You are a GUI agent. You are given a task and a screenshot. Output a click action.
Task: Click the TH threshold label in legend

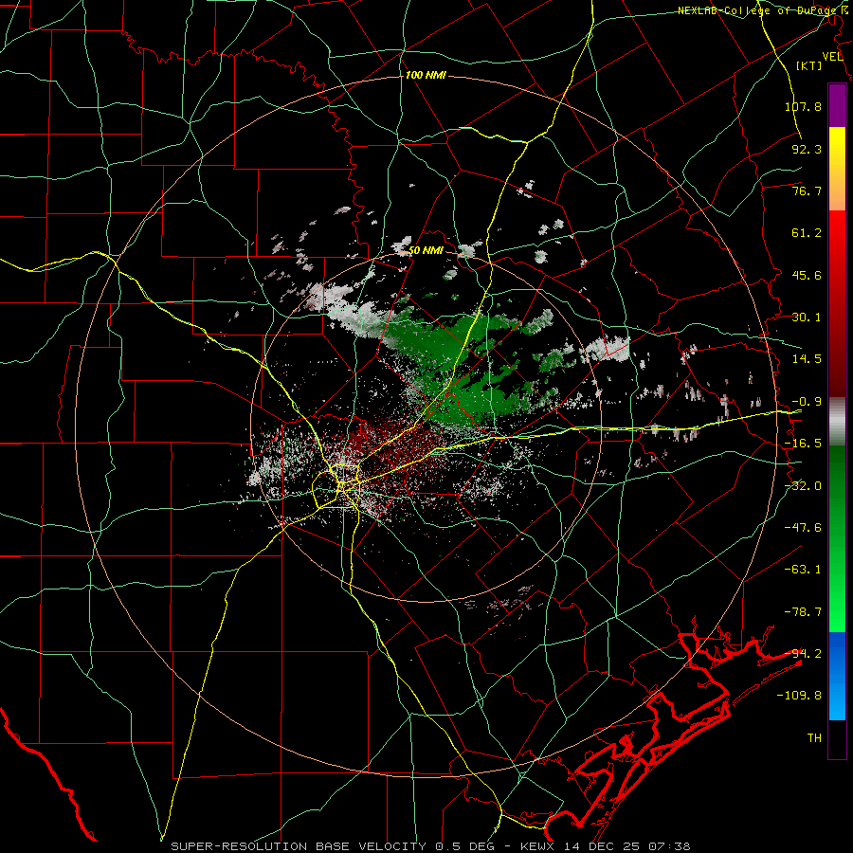tap(814, 737)
